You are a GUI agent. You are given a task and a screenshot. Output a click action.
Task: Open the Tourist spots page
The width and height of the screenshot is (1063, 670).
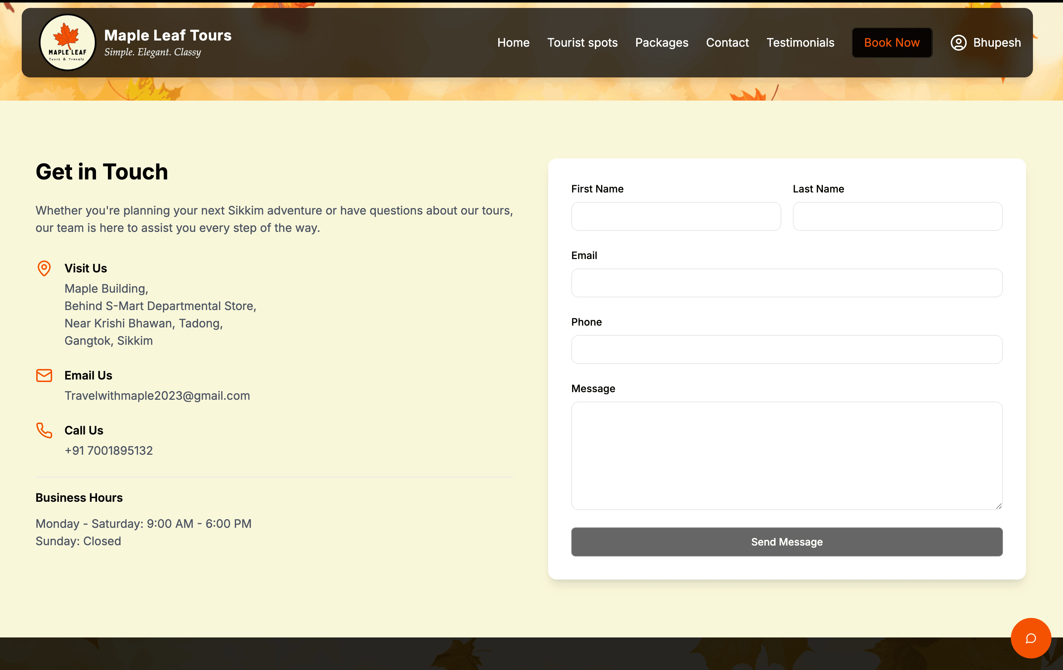(582, 43)
